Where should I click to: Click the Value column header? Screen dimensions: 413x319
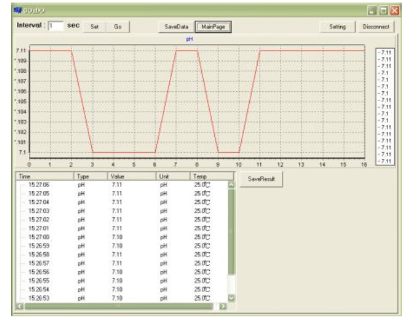point(131,177)
